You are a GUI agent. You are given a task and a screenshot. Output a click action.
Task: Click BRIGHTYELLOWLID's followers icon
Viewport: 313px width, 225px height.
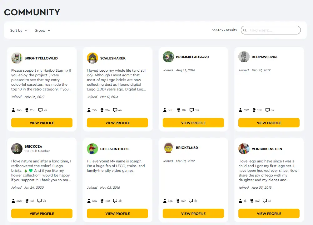(x=13, y=110)
